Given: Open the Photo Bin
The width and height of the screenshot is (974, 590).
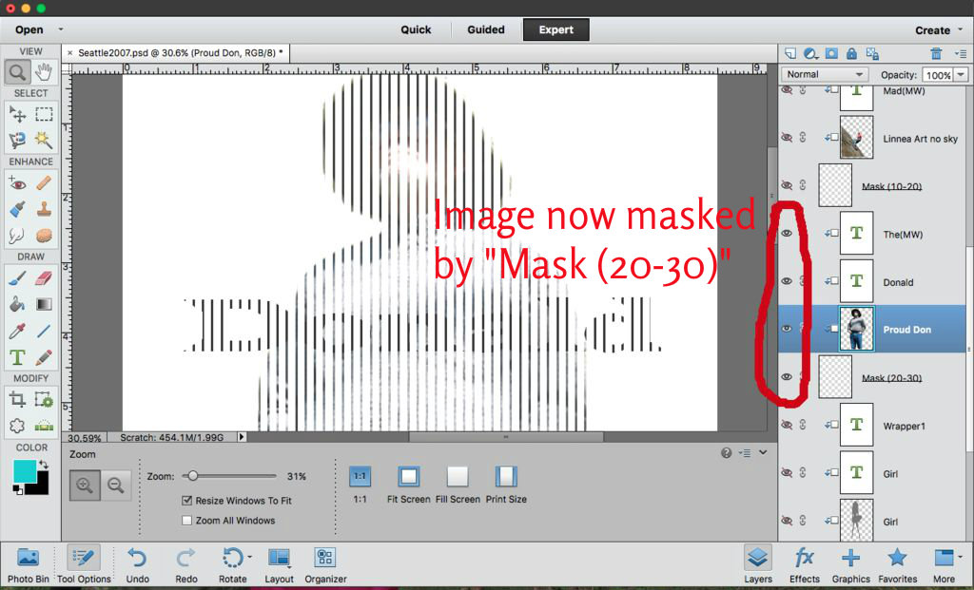Looking at the screenshot, I should click(28, 564).
